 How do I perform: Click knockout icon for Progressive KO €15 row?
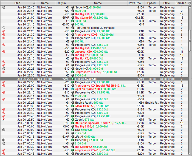click(4, 150)
